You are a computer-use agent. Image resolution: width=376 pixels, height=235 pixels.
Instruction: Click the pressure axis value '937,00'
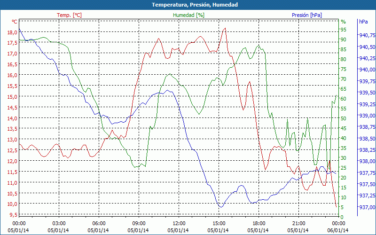367,207
